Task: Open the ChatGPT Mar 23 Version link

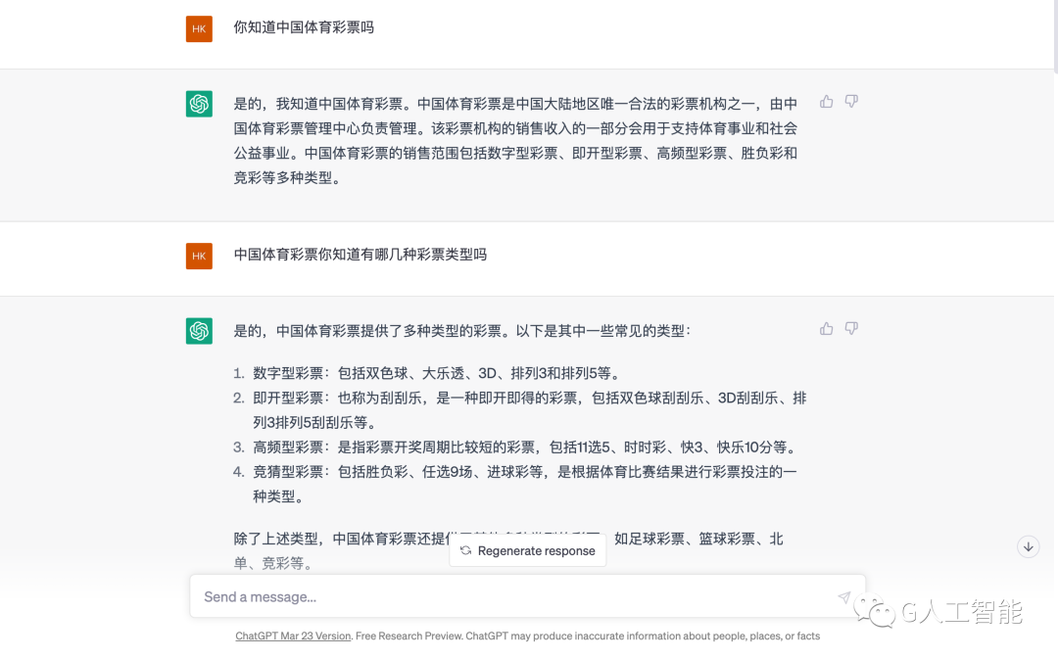Action: point(293,635)
